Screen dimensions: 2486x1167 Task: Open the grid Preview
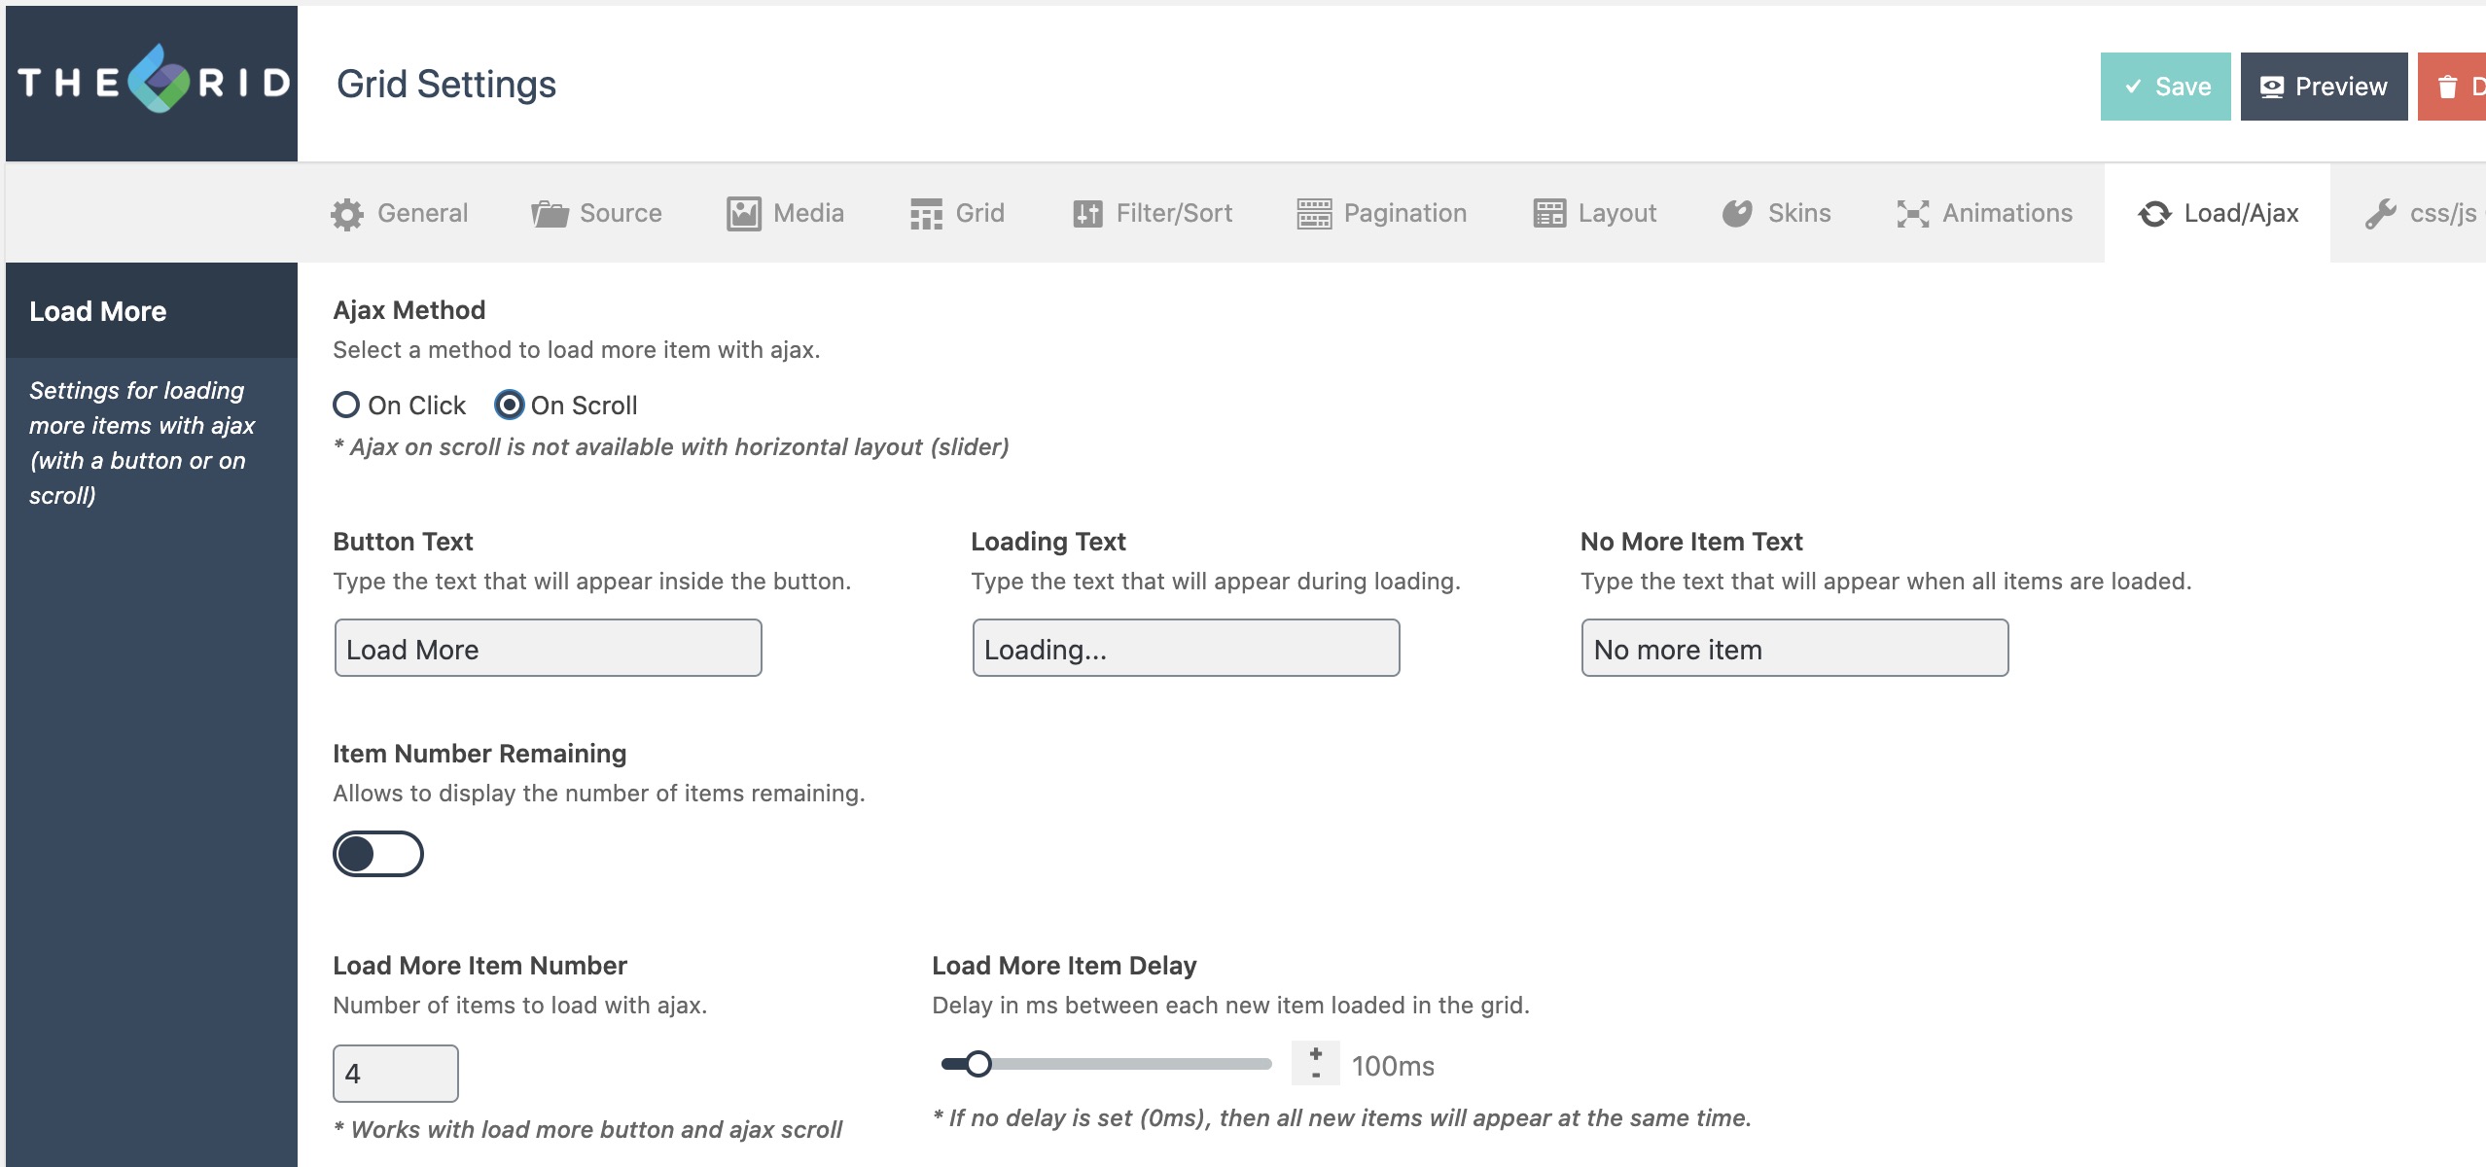[x=2325, y=87]
